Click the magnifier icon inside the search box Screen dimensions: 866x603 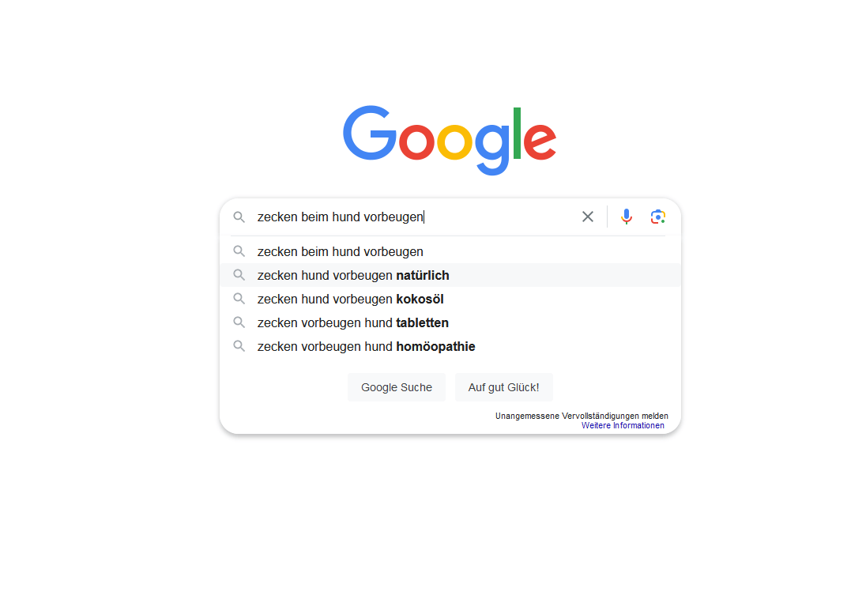pyautogui.click(x=239, y=217)
